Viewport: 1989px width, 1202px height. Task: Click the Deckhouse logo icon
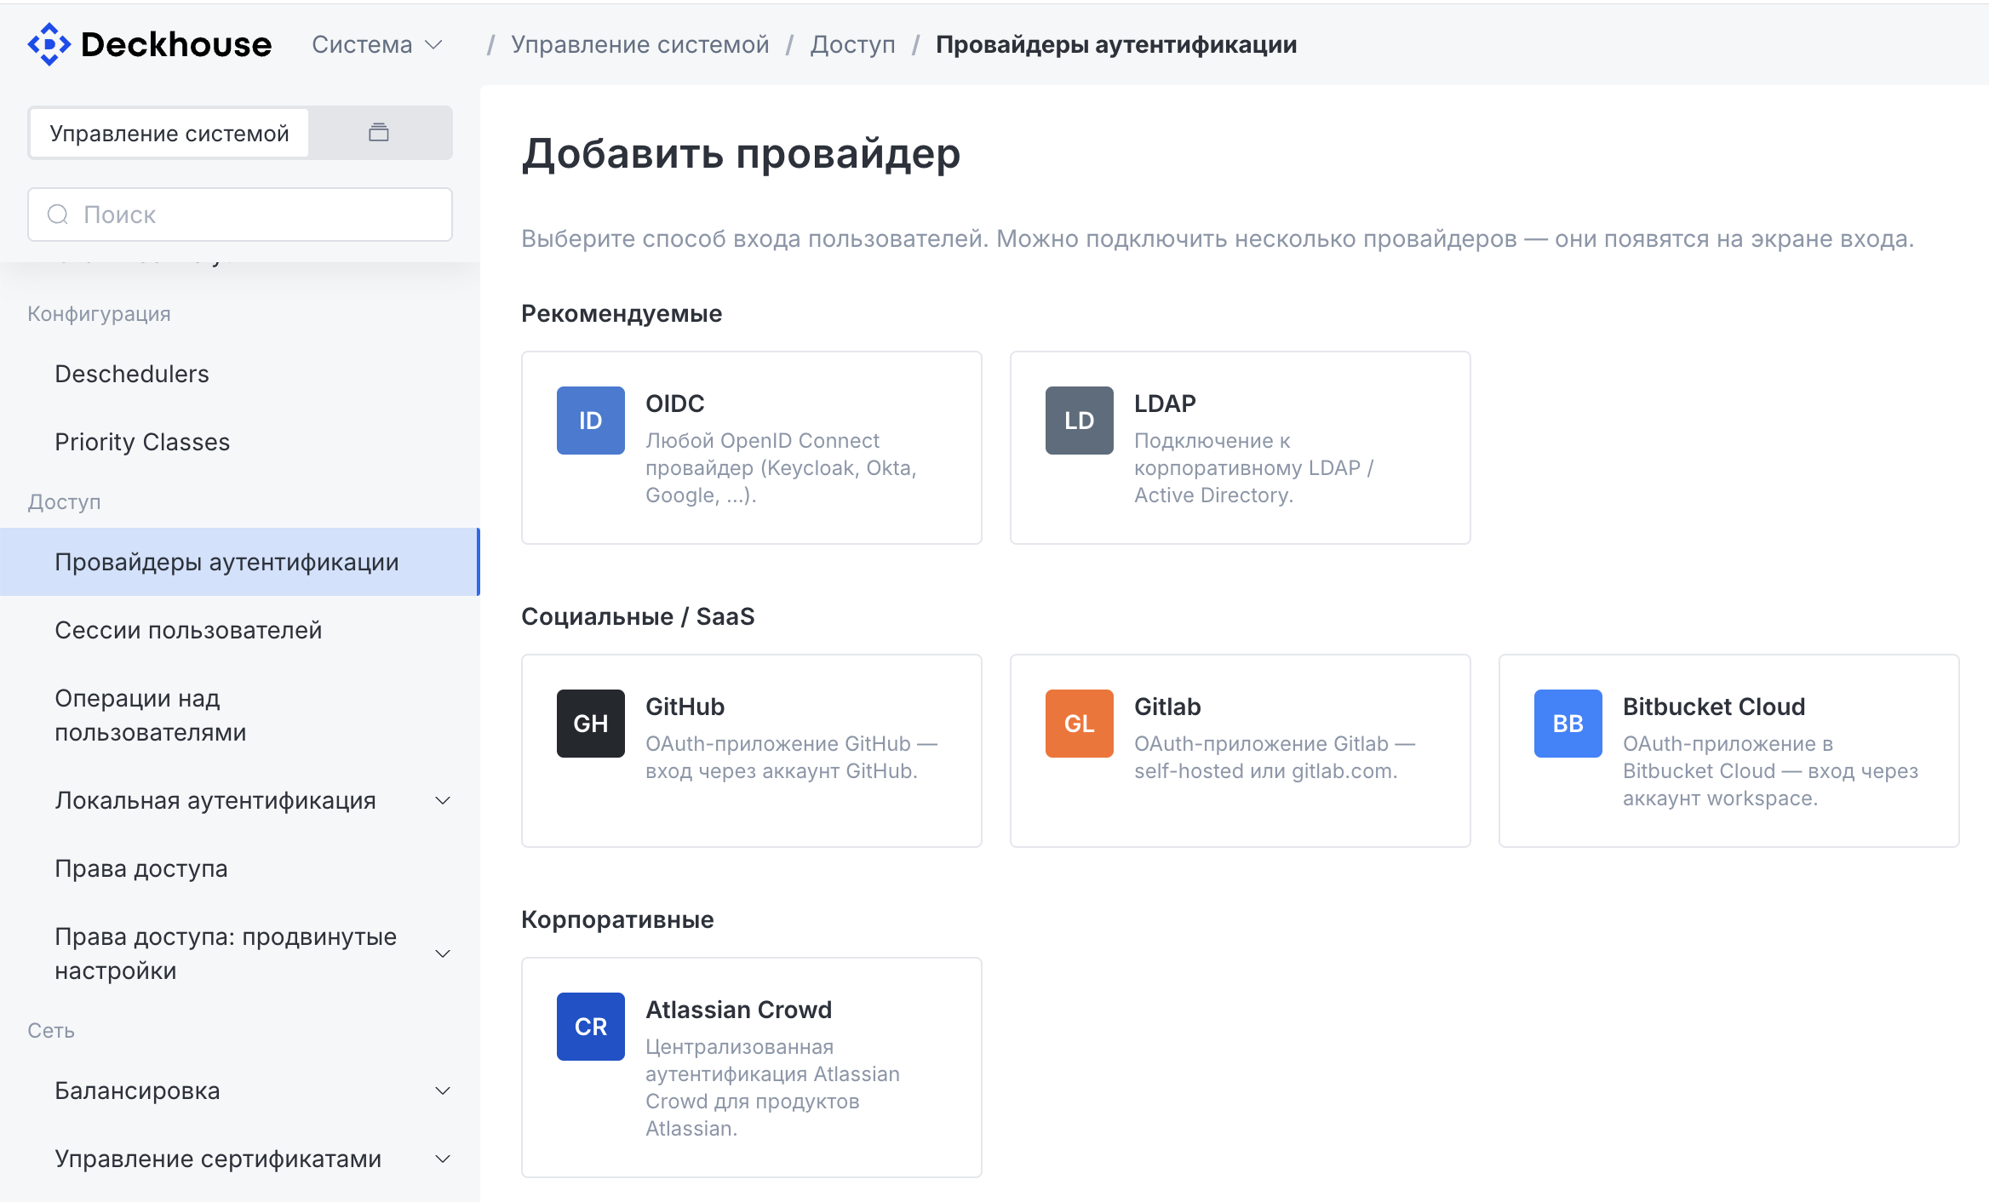pyautogui.click(x=49, y=44)
